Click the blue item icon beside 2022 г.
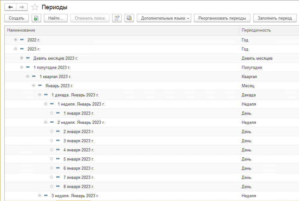The height and width of the screenshot is (201, 299). point(22,40)
